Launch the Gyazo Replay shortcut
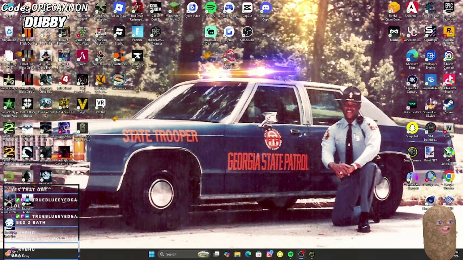The height and width of the screenshot is (260, 463). point(229,10)
